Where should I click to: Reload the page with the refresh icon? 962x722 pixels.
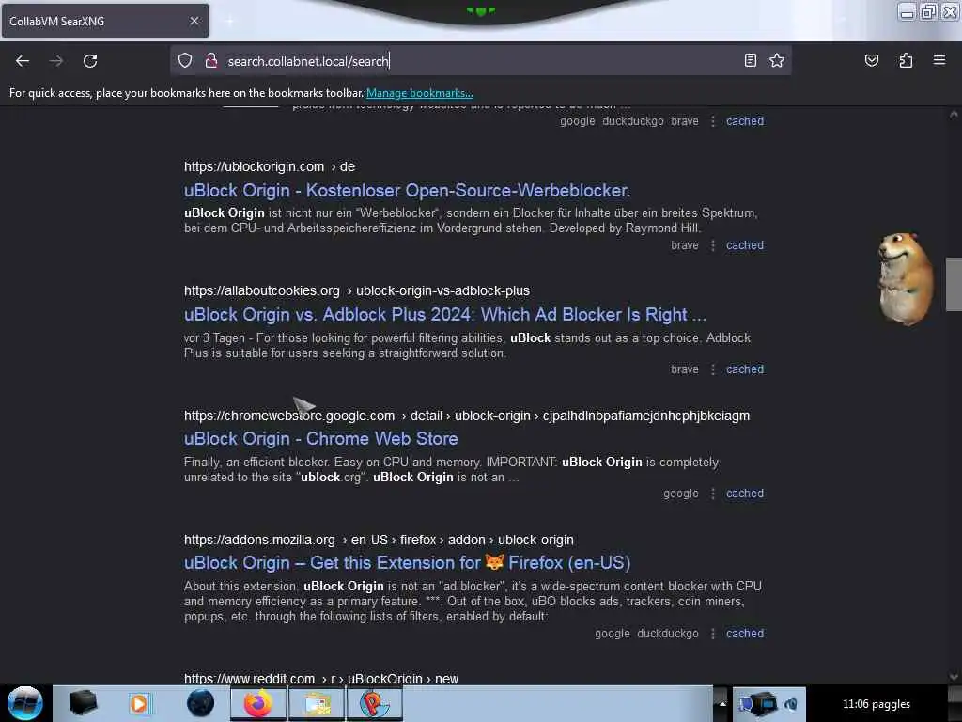(90, 61)
